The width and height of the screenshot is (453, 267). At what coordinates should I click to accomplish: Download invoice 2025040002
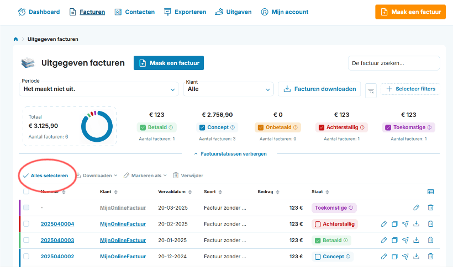pyautogui.click(x=416, y=256)
